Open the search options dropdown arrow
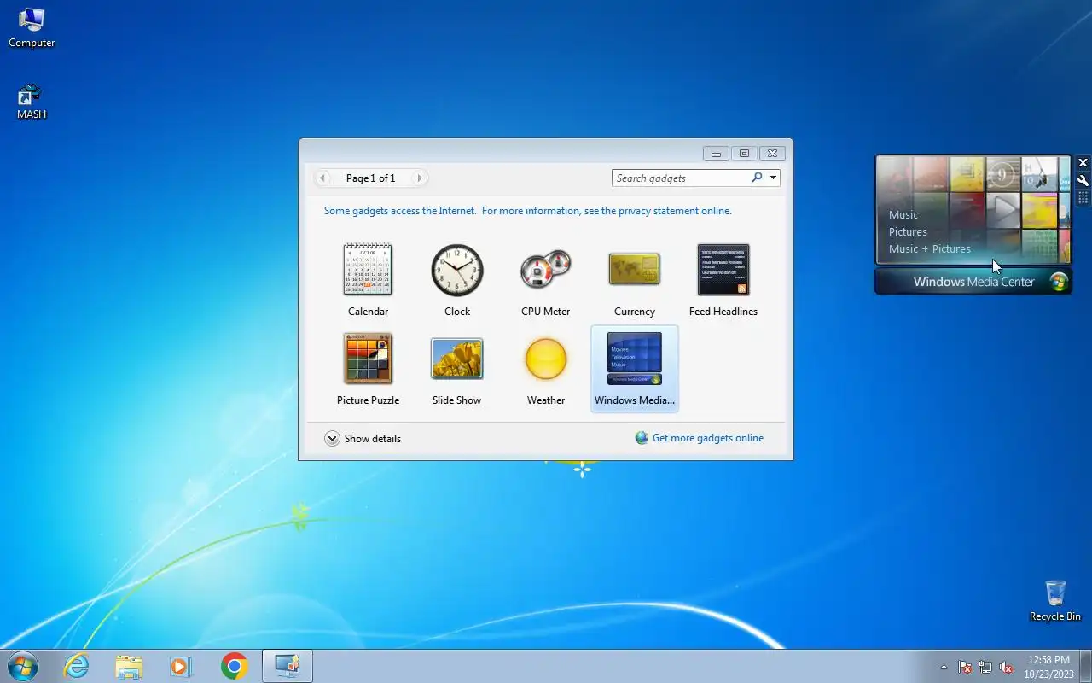The height and width of the screenshot is (683, 1092). [773, 178]
